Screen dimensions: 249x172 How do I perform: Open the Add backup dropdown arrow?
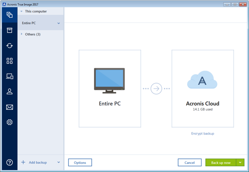(59, 162)
